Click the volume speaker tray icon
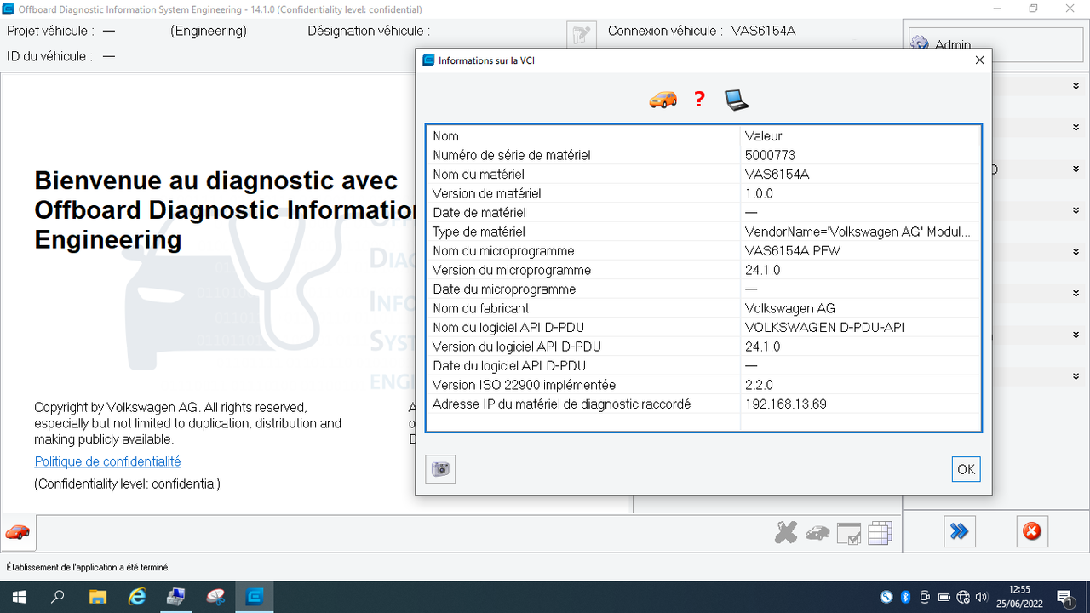 click(983, 597)
